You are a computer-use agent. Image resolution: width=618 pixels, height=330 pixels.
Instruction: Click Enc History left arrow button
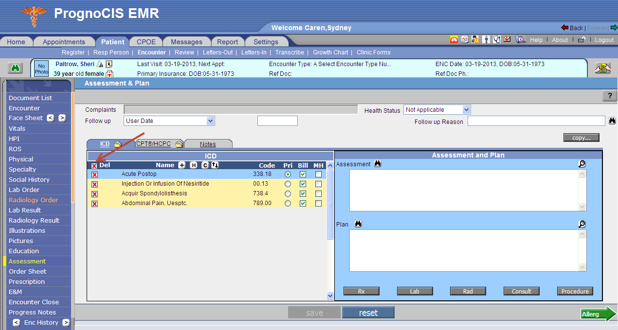tap(17, 322)
